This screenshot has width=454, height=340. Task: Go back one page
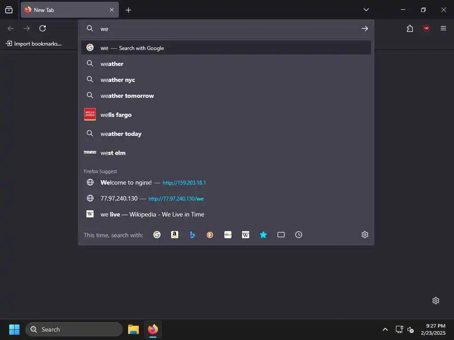(11, 28)
